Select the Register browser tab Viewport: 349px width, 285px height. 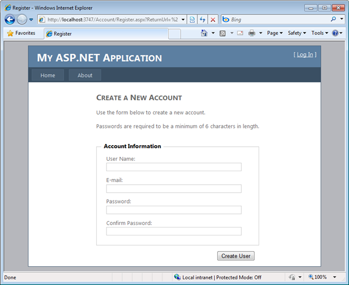tap(106, 34)
